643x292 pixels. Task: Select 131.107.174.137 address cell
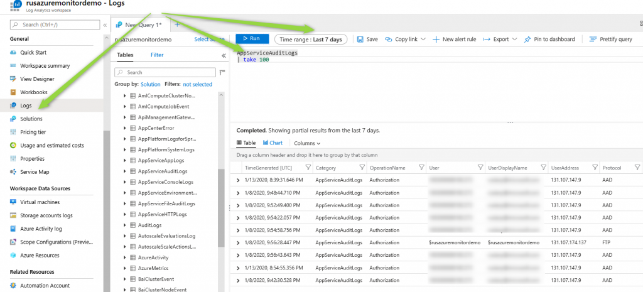[568, 243]
